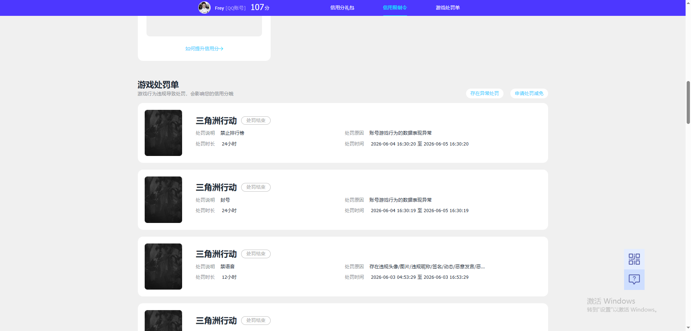Click the 12小时 duration value
Viewport: 691px width, 331px height.
click(229, 277)
